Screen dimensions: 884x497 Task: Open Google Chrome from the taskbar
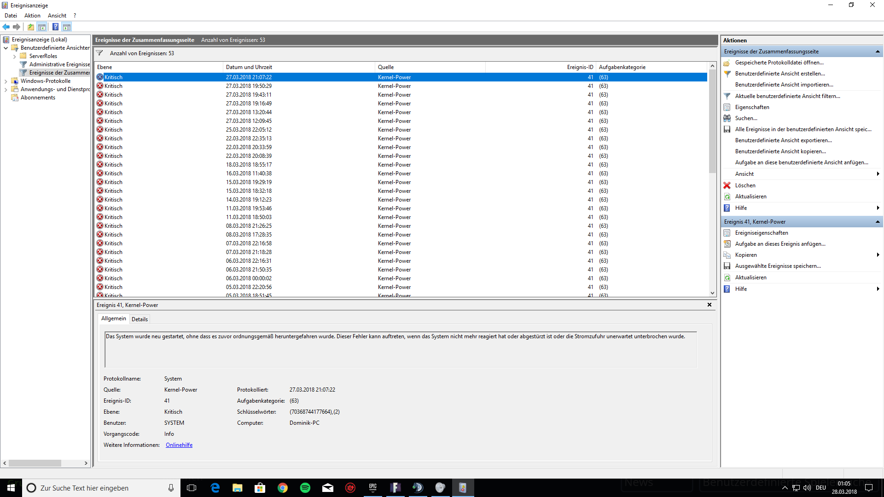(x=282, y=488)
